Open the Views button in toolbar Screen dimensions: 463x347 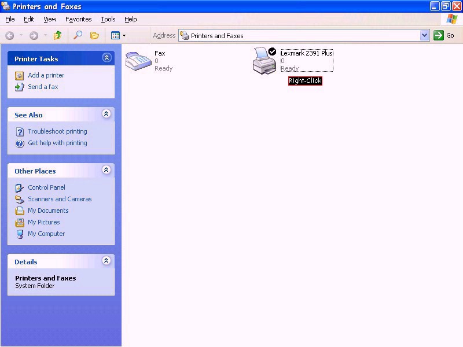click(x=115, y=35)
